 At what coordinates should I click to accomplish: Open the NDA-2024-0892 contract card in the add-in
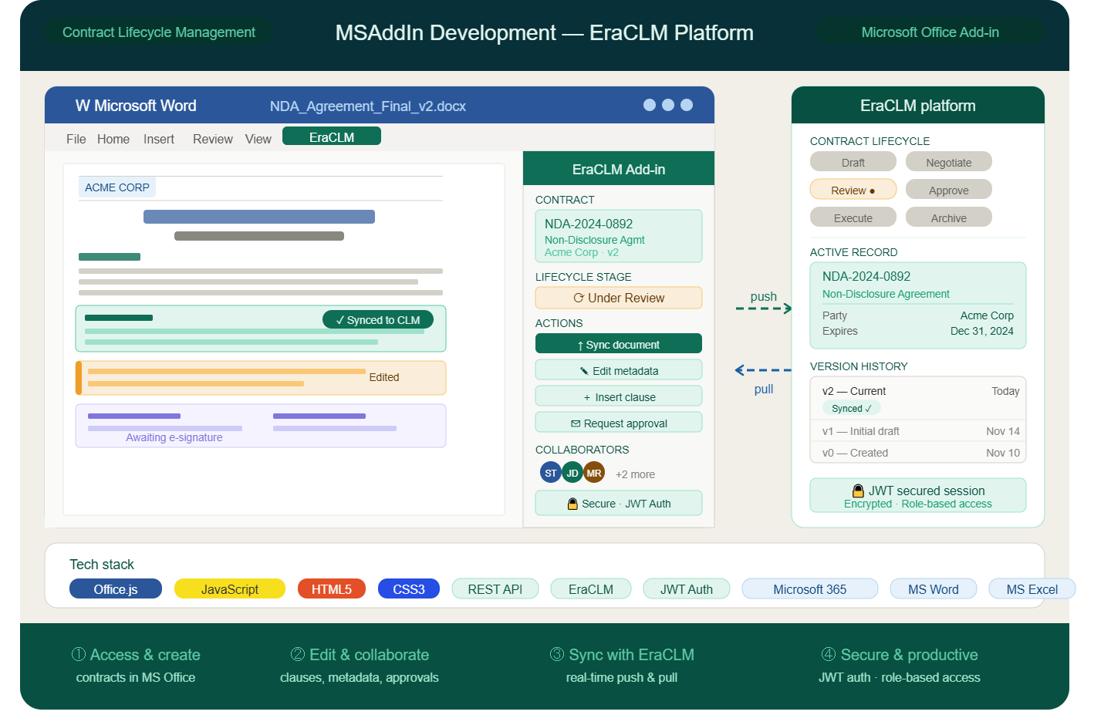[x=619, y=236]
